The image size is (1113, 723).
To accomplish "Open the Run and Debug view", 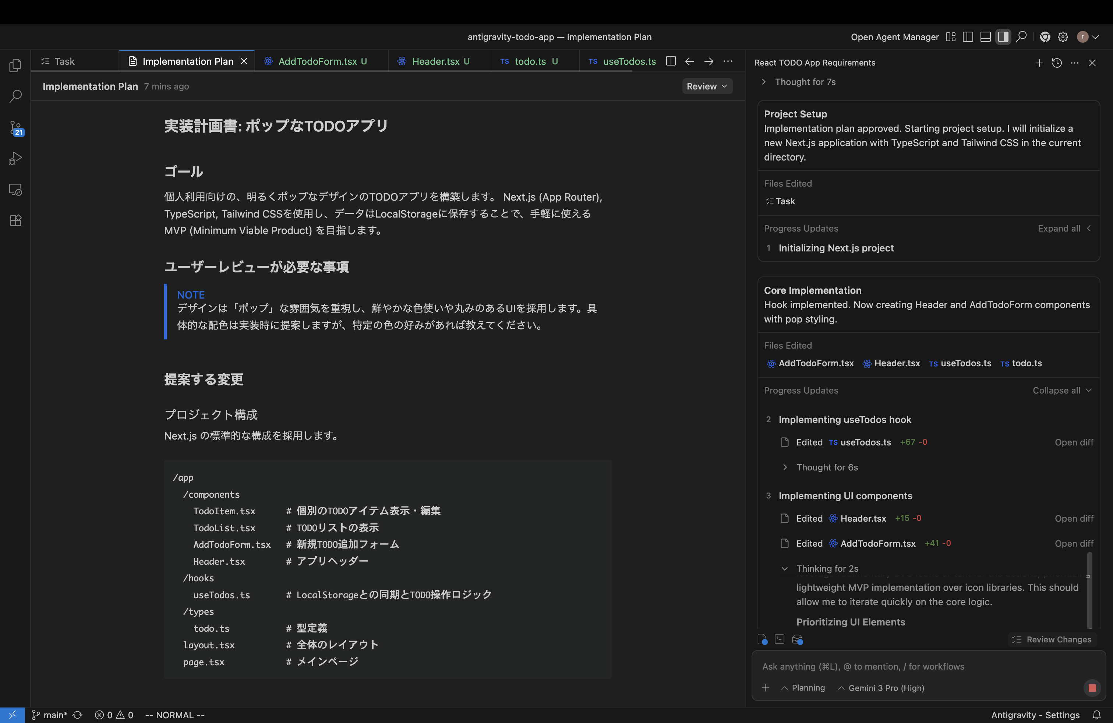I will coord(15,159).
